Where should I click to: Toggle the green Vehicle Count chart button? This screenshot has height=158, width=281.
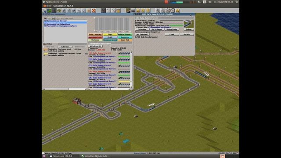[x=125, y=34]
